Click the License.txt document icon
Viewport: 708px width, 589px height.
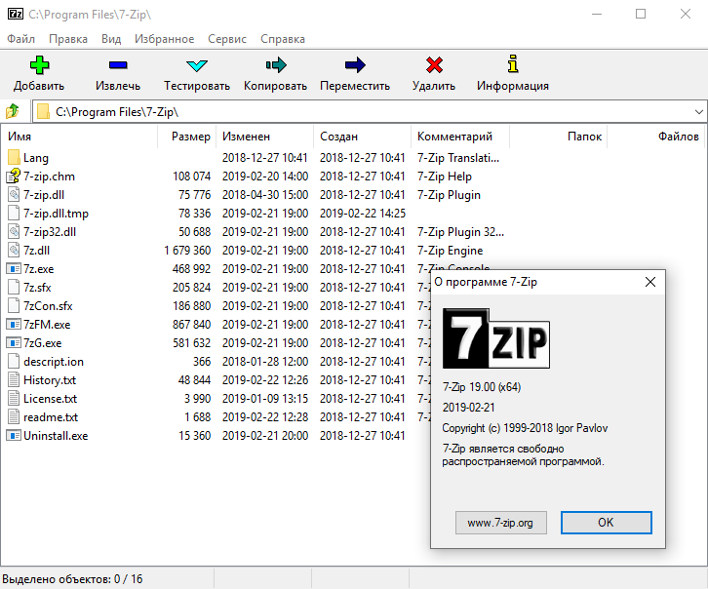click(14, 398)
